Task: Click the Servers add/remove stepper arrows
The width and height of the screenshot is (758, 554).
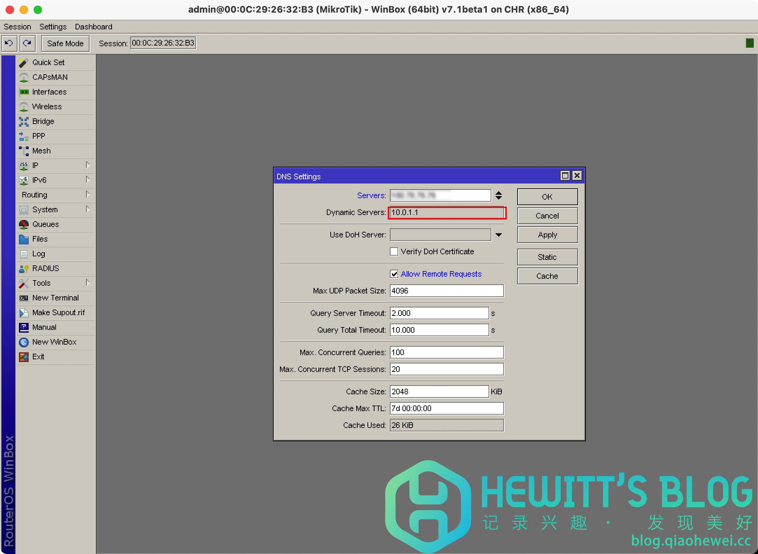Action: pos(499,195)
